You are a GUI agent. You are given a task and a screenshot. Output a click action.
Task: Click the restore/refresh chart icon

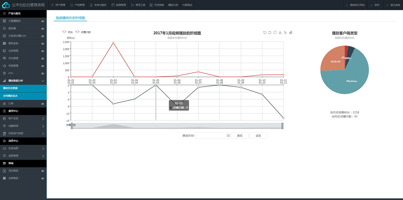(x=275, y=32)
